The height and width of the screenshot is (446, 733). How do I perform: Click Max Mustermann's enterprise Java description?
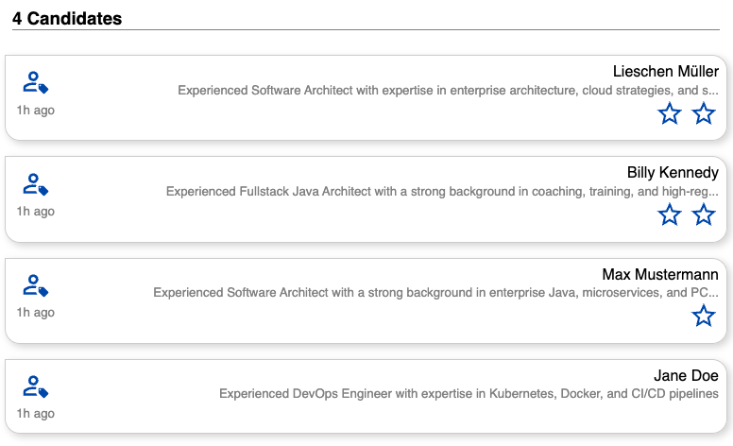point(435,293)
